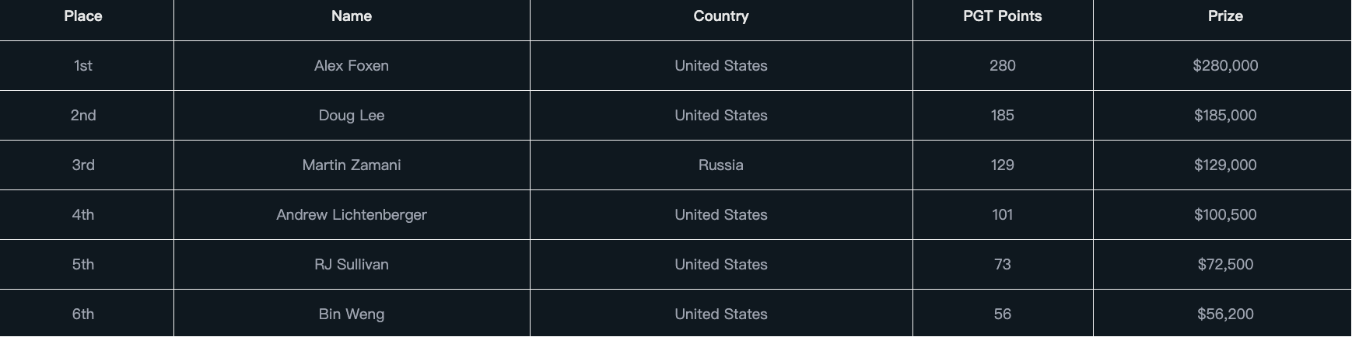Click the Place column header
Image resolution: width=1352 pixels, height=337 pixels.
pos(83,16)
